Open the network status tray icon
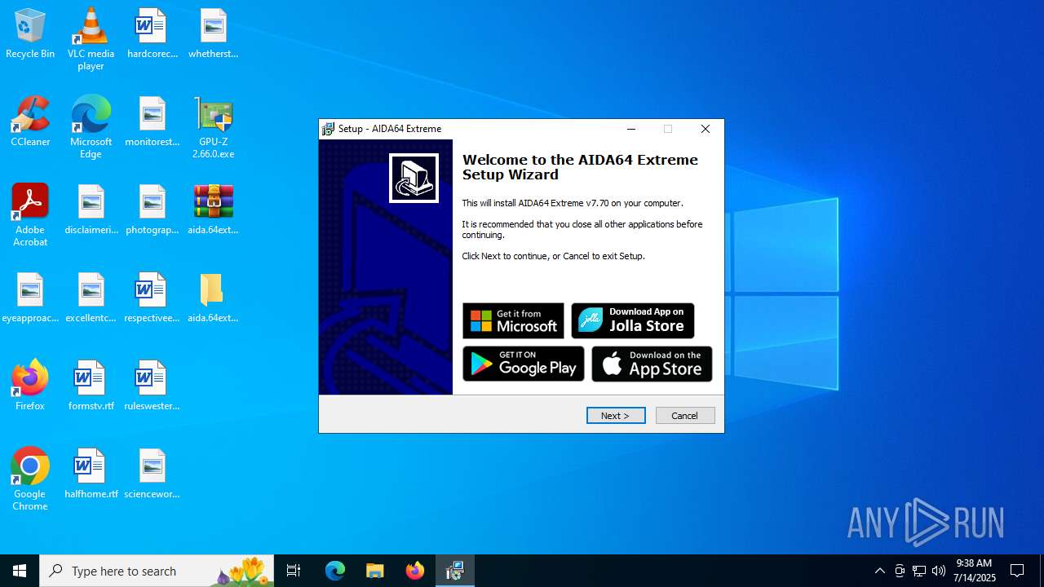This screenshot has width=1044, height=587. (919, 571)
